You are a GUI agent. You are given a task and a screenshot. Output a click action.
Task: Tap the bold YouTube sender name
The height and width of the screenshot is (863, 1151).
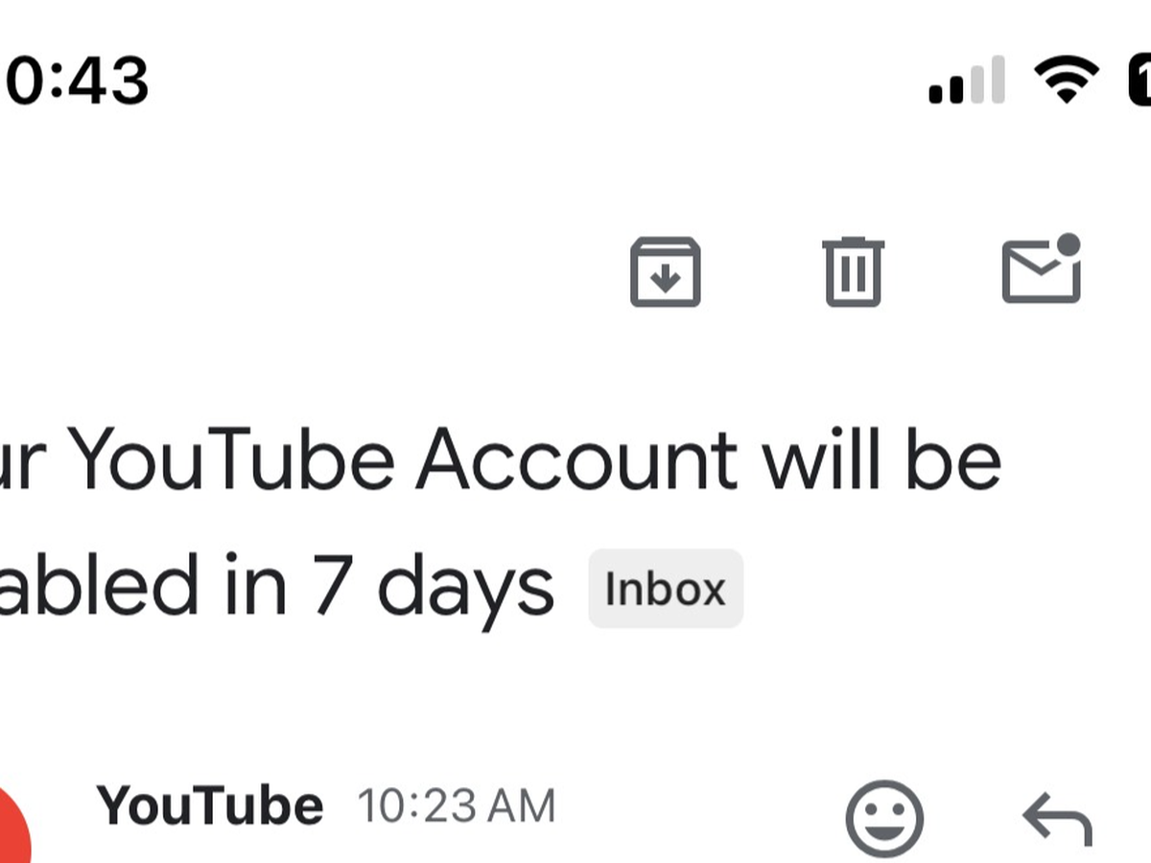click(210, 805)
